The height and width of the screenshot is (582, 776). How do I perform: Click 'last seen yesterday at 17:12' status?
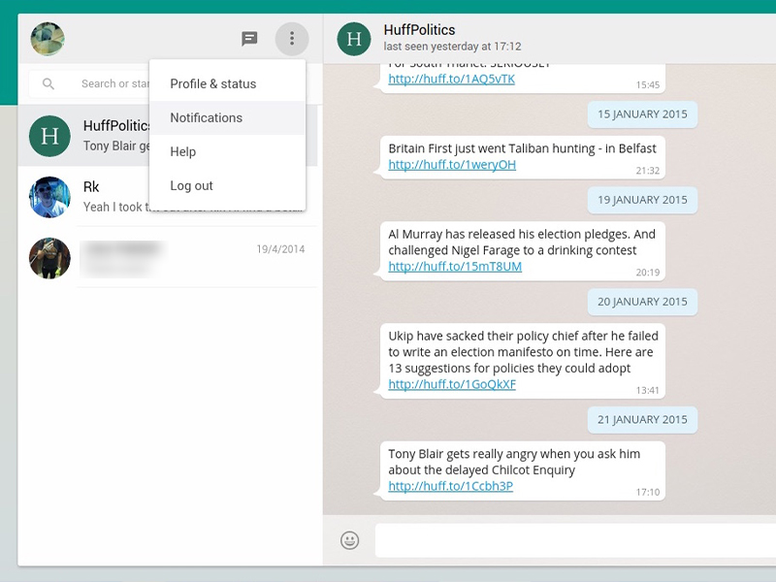coord(452,47)
